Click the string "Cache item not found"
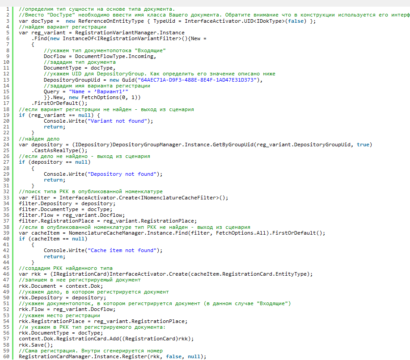This screenshot has width=410, height=360. pos(122,250)
